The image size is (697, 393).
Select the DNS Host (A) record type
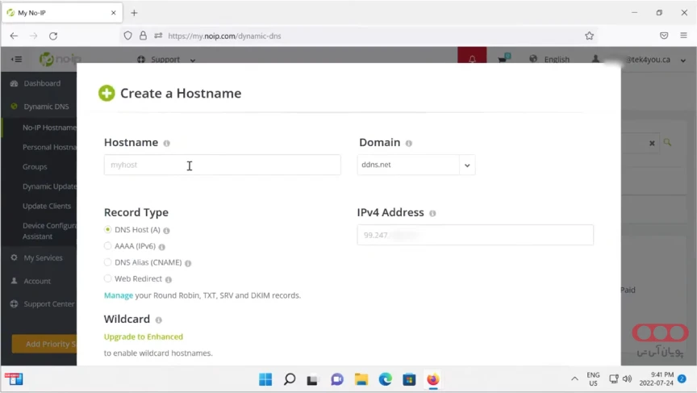107,229
